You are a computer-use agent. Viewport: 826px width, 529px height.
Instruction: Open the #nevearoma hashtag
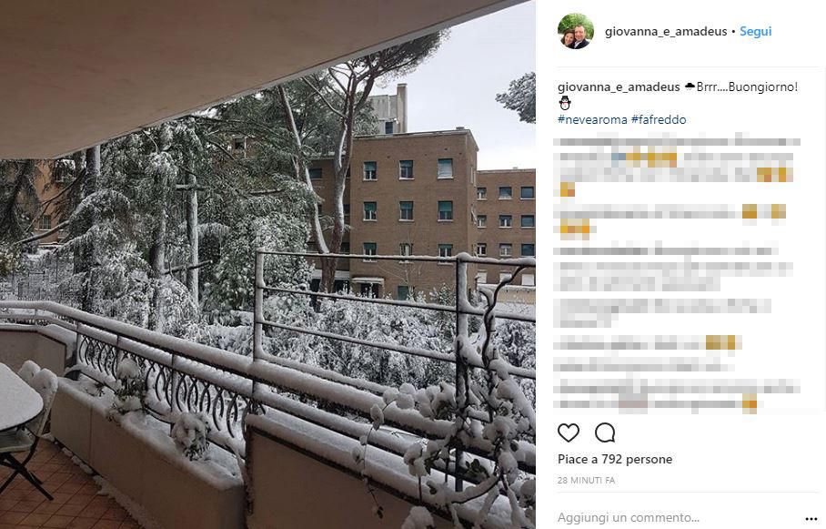click(x=592, y=119)
